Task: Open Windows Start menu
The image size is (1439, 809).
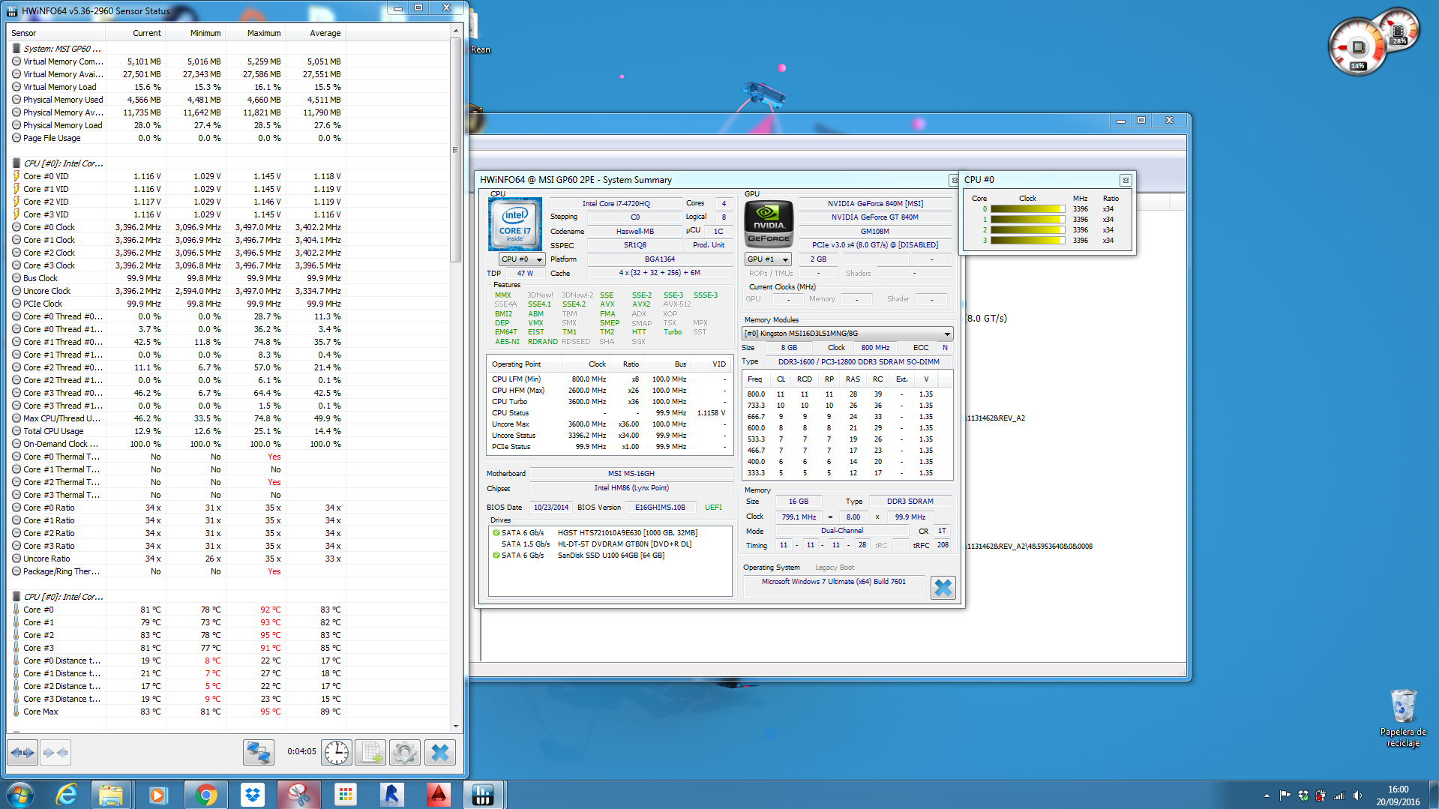Action: click(20, 794)
